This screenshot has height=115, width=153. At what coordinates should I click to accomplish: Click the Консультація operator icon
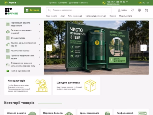(41, 86)
